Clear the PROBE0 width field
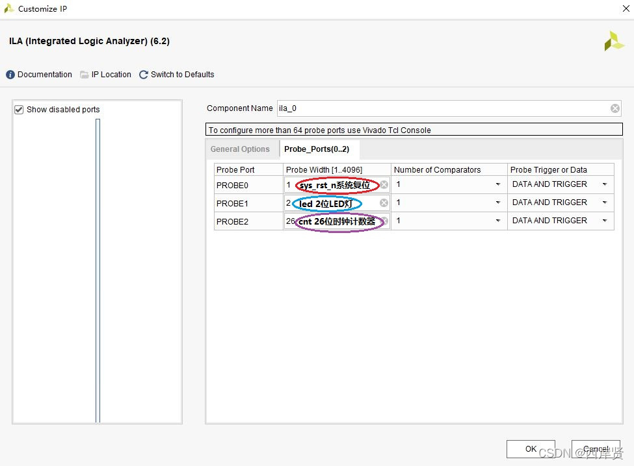This screenshot has height=466, width=634. 384,185
